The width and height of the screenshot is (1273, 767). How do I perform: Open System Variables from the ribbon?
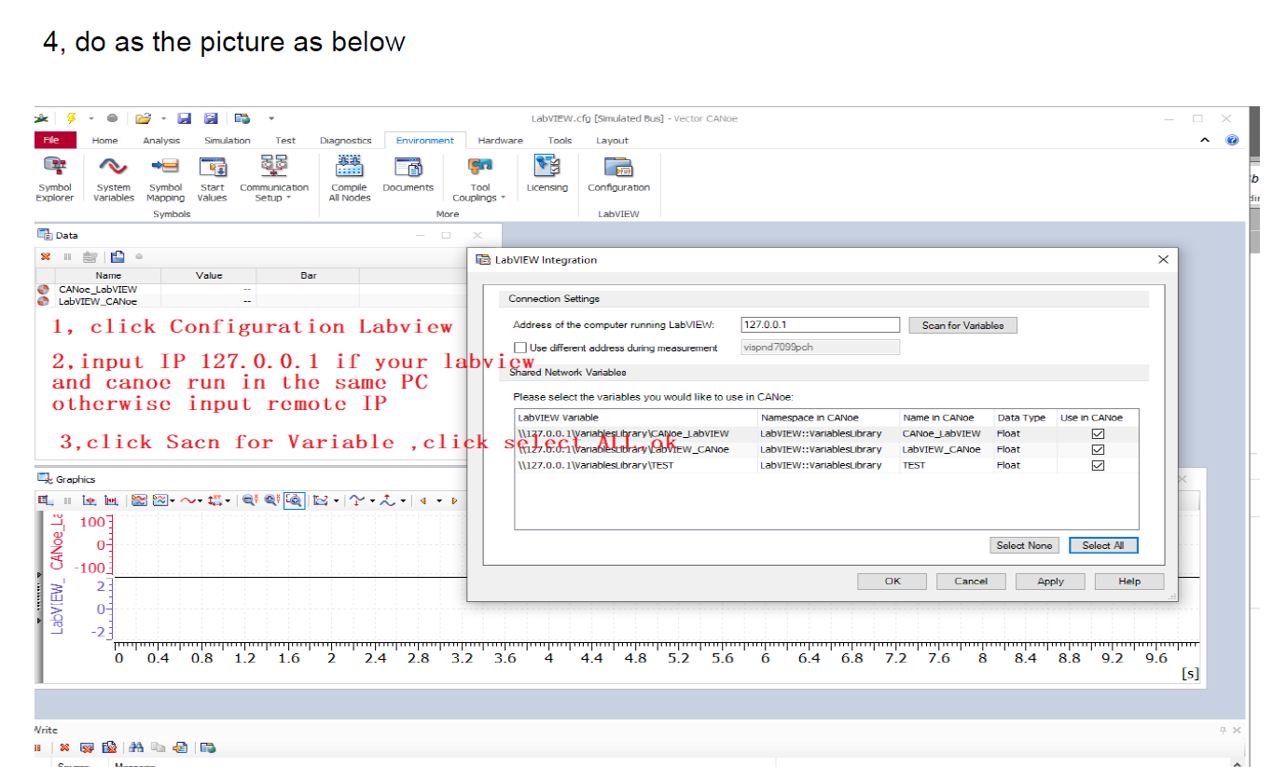point(114,178)
